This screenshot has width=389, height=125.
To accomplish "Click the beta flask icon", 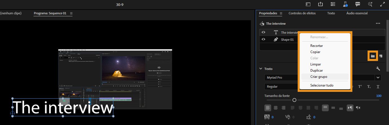I will [x=345, y=4].
